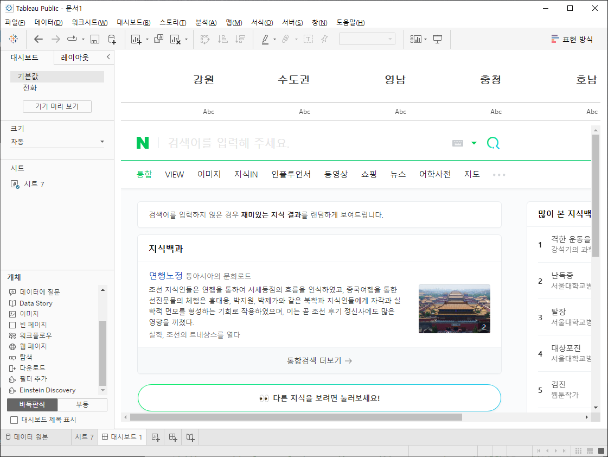608x457 pixels.
Task: Check the 대시보드 제목 표시 checkbox
Action: point(14,420)
